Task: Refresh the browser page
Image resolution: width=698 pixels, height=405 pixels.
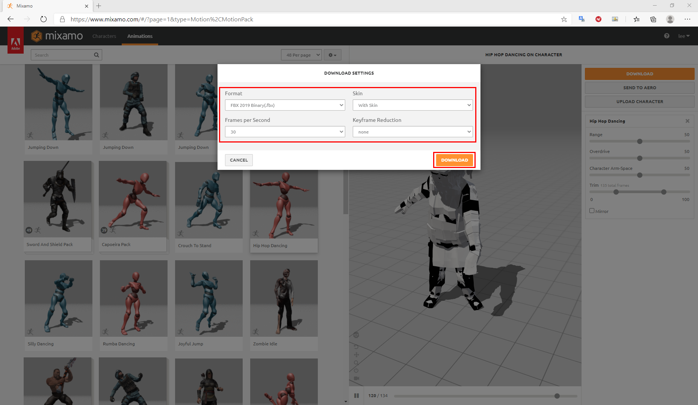Action: (x=44, y=19)
